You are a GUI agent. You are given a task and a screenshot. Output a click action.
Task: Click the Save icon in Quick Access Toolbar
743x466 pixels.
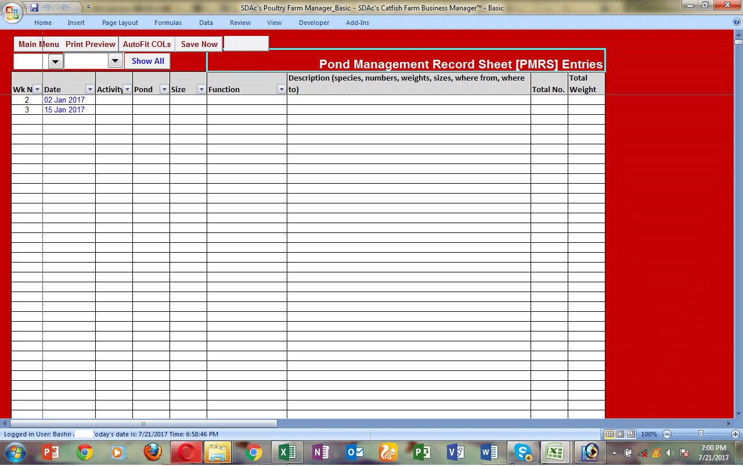point(34,8)
